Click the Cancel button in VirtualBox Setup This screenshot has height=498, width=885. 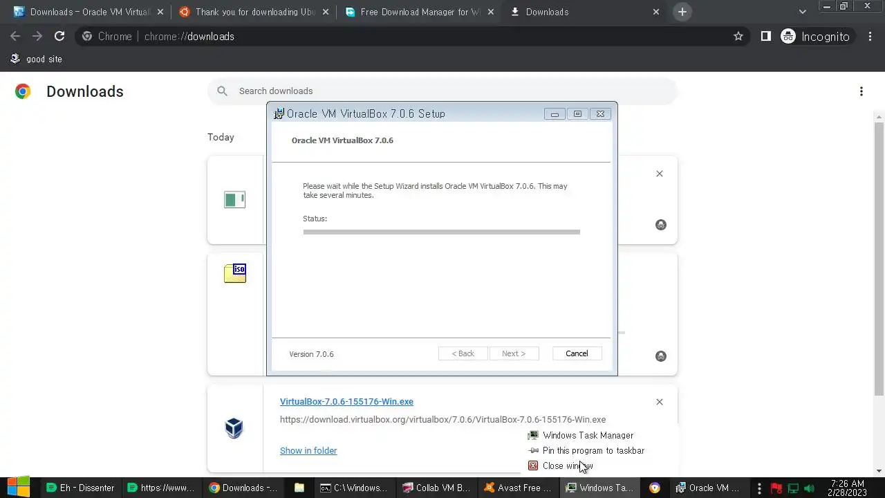[577, 353]
